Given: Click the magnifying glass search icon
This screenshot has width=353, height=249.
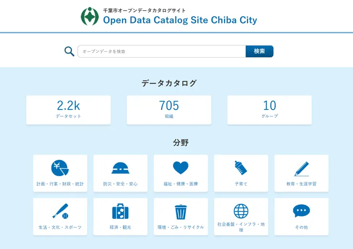Looking at the screenshot, I should [x=69, y=51].
